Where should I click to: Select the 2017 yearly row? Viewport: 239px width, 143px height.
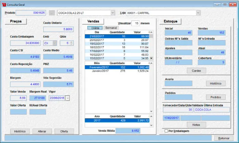tap(117, 120)
